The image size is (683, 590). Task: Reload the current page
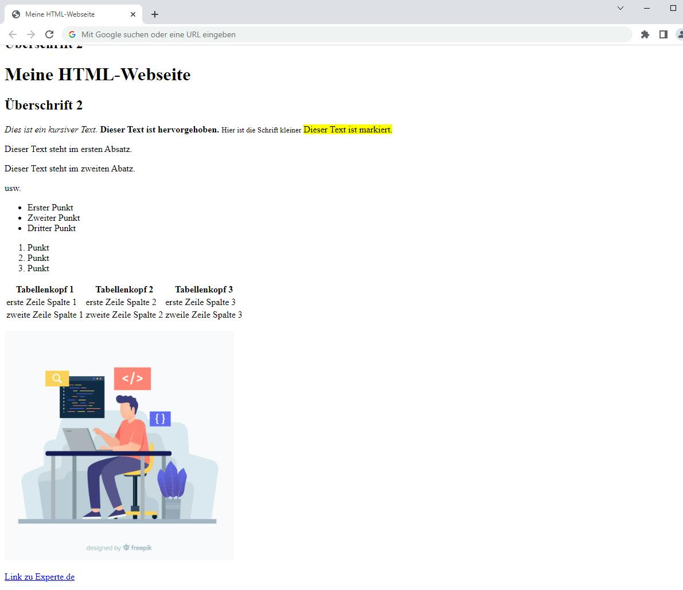[x=49, y=34]
